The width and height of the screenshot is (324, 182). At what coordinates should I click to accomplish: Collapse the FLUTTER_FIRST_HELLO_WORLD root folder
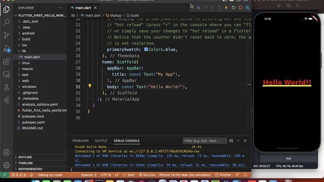tap(42, 16)
